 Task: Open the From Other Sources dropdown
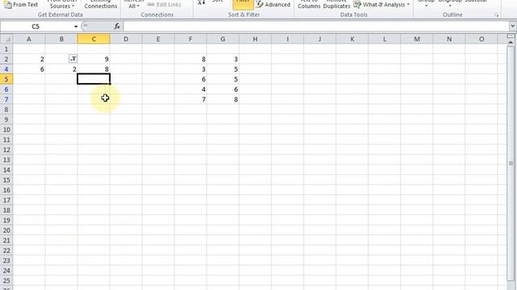click(x=61, y=5)
